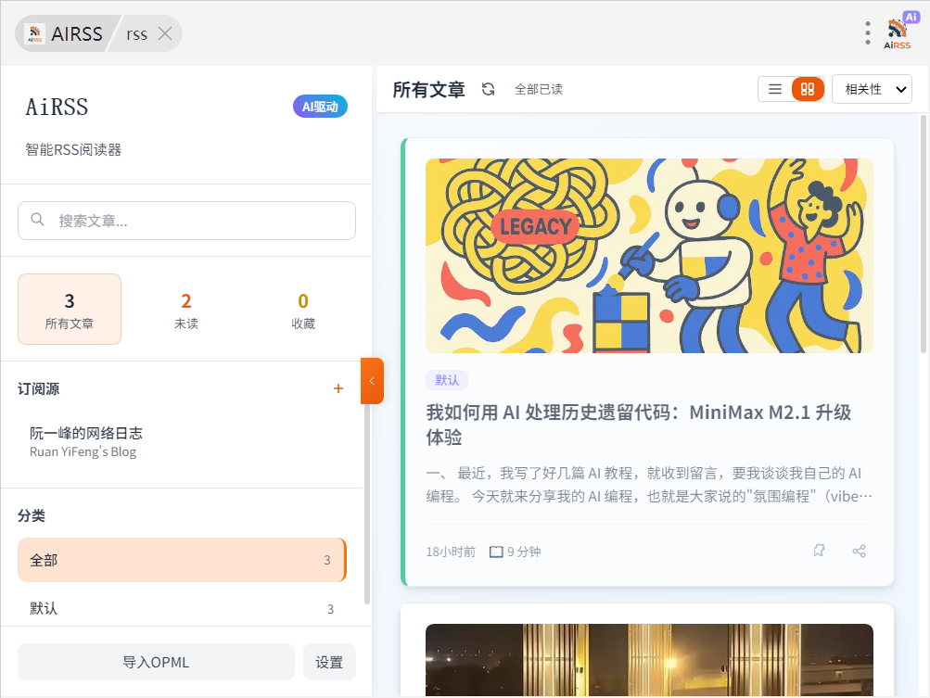Image resolution: width=930 pixels, height=698 pixels.
Task: Open the second article night photo thumbnail
Action: pyautogui.click(x=649, y=660)
